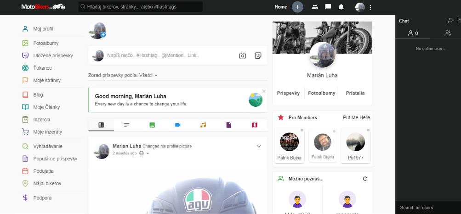
Task: Filter feed by video posts
Action: point(178,125)
